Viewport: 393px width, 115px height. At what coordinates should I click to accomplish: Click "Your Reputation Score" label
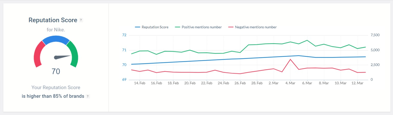click(56, 88)
